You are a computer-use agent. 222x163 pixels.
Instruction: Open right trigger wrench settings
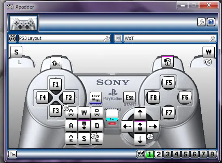209,62
